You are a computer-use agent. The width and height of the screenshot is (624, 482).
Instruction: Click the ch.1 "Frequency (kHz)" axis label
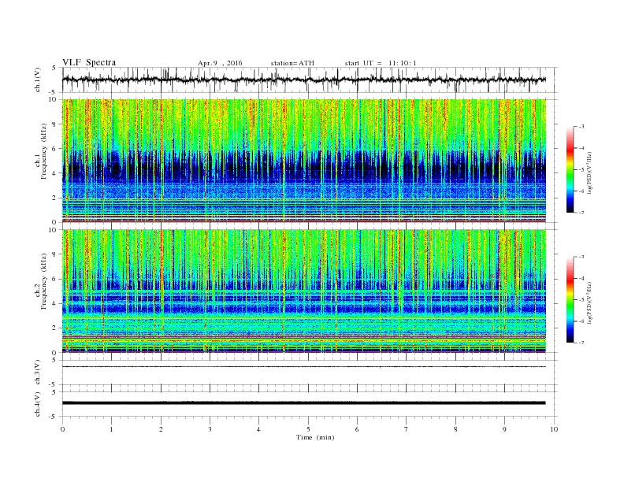click(x=43, y=151)
